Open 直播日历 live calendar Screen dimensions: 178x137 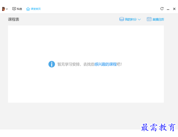(158, 19)
